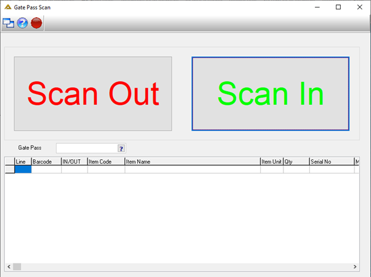The height and width of the screenshot is (277, 371).
Task: Open help via blue question mark icon
Action: tap(22, 23)
